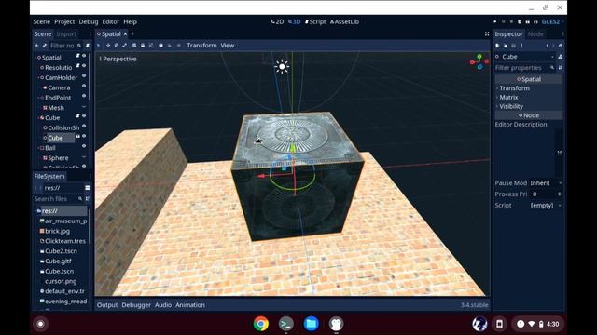Open Inspector Cube object dropdown
This screenshot has width=597, height=335.
[x=525, y=57]
